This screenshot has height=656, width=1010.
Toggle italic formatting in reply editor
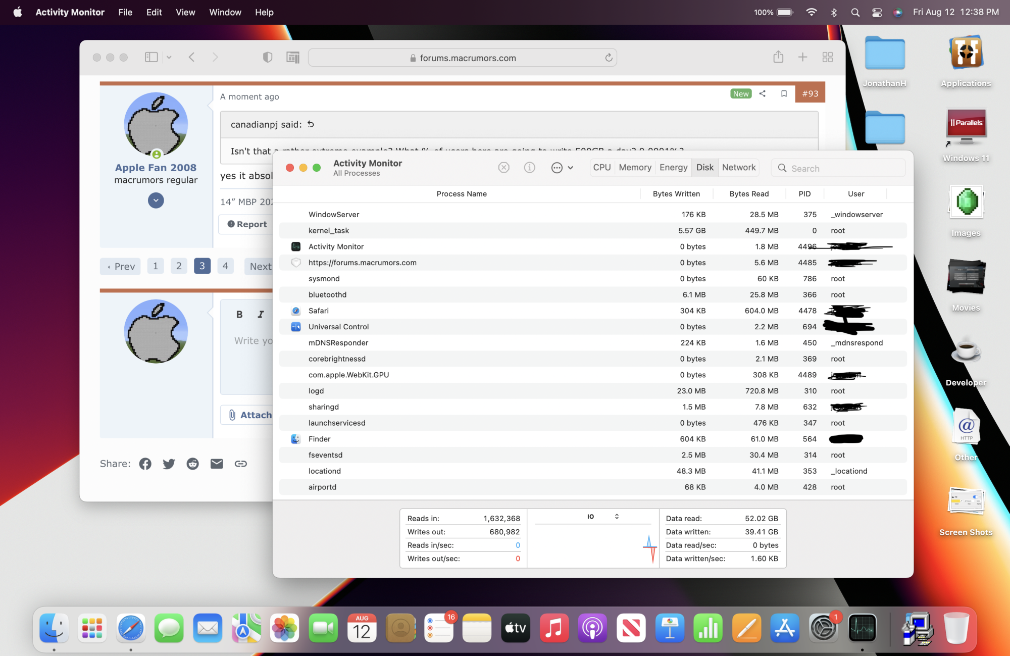(261, 314)
